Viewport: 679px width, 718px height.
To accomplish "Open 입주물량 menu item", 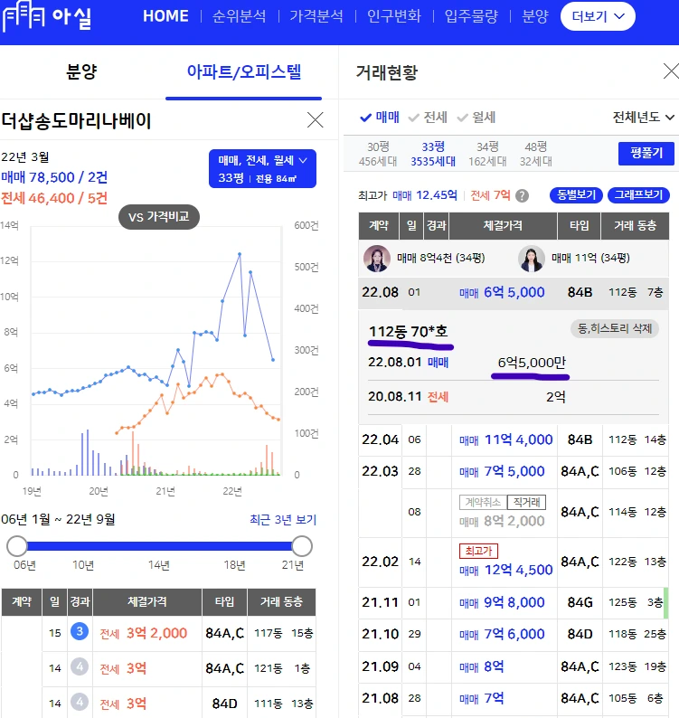I will pyautogui.click(x=471, y=16).
